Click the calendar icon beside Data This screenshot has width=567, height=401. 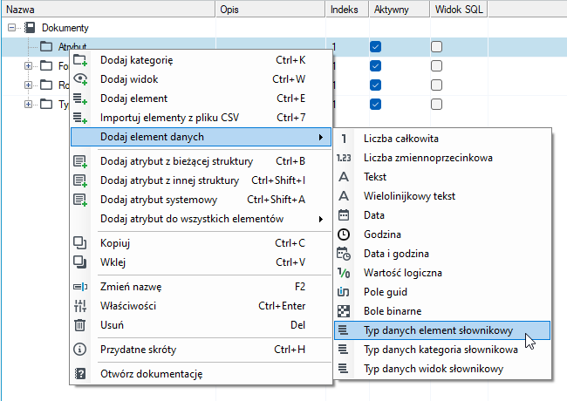tap(344, 215)
